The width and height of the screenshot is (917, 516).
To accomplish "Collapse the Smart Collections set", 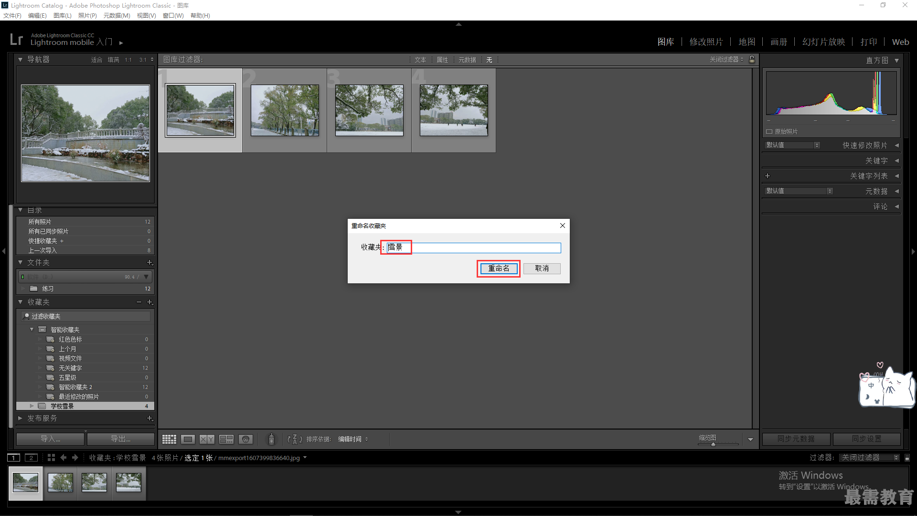I will click(32, 330).
